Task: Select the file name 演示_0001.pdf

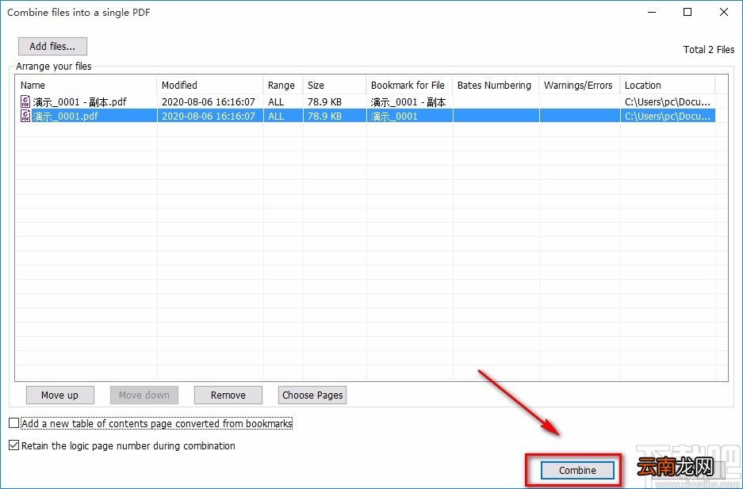Action: click(x=65, y=116)
